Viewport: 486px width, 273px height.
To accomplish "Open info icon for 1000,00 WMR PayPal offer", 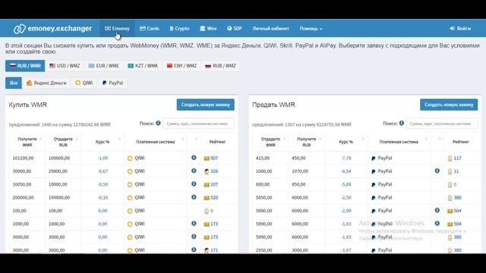I will [x=437, y=171].
